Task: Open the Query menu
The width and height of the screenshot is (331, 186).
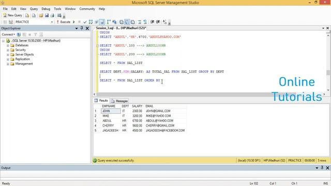Action: (x=34, y=9)
